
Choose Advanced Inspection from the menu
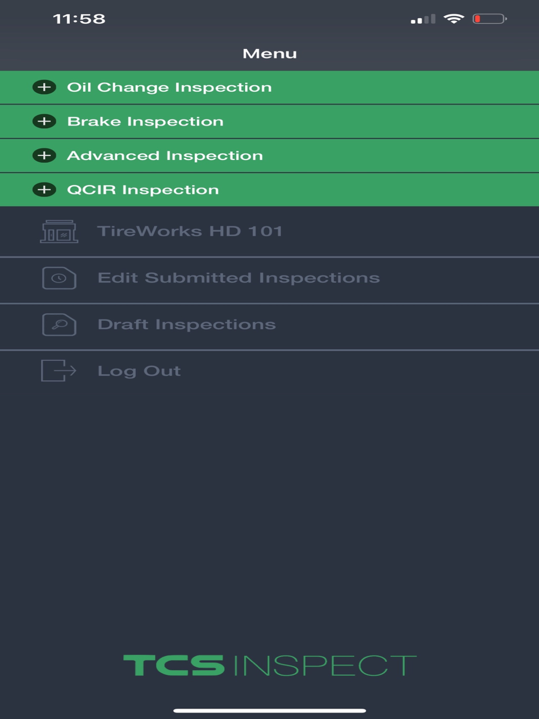coord(165,156)
